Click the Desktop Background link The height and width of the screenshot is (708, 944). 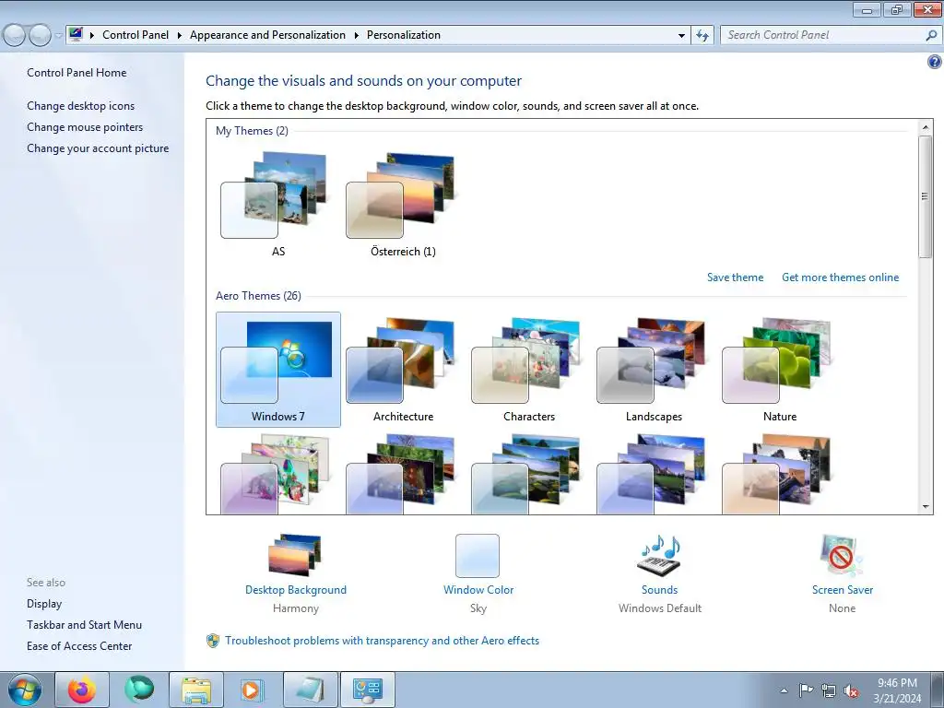(x=296, y=590)
